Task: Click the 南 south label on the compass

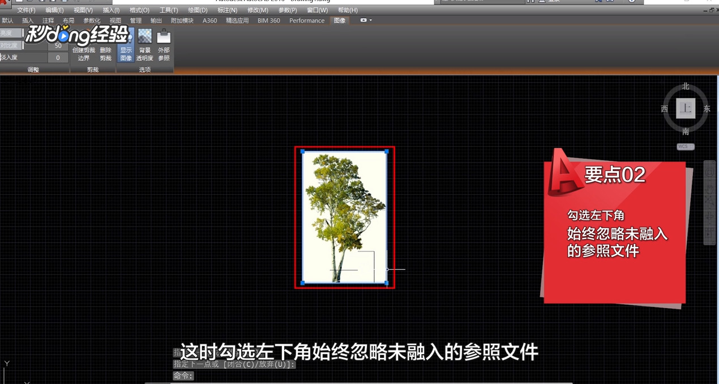Action: click(x=686, y=131)
